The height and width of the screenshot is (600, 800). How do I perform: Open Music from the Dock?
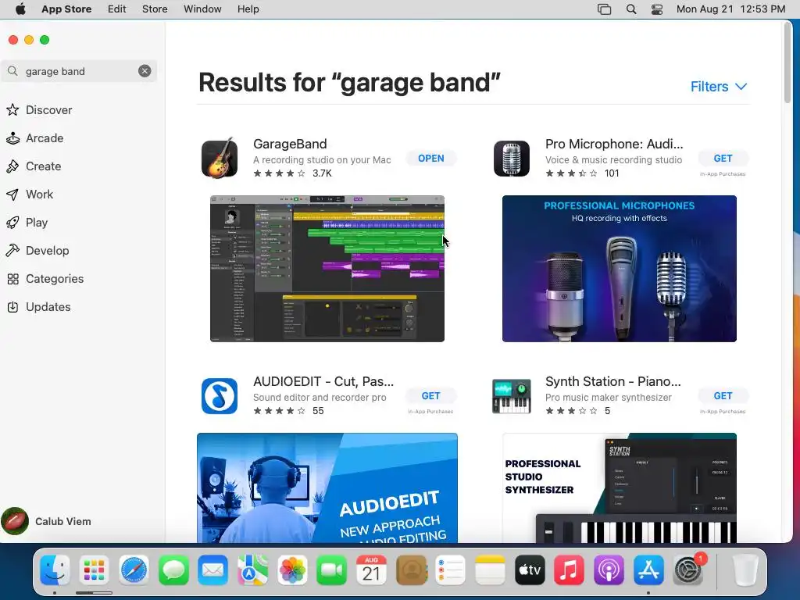pos(570,570)
